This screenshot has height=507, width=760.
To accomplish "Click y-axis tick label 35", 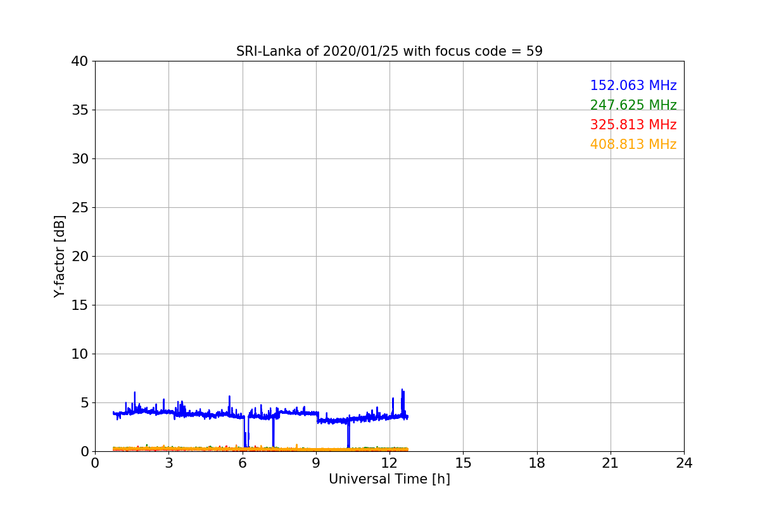I will (x=80, y=110).
